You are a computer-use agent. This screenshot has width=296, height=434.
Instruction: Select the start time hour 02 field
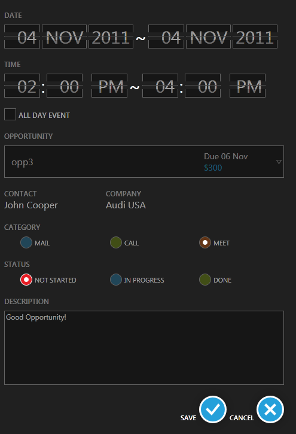[x=22, y=86]
